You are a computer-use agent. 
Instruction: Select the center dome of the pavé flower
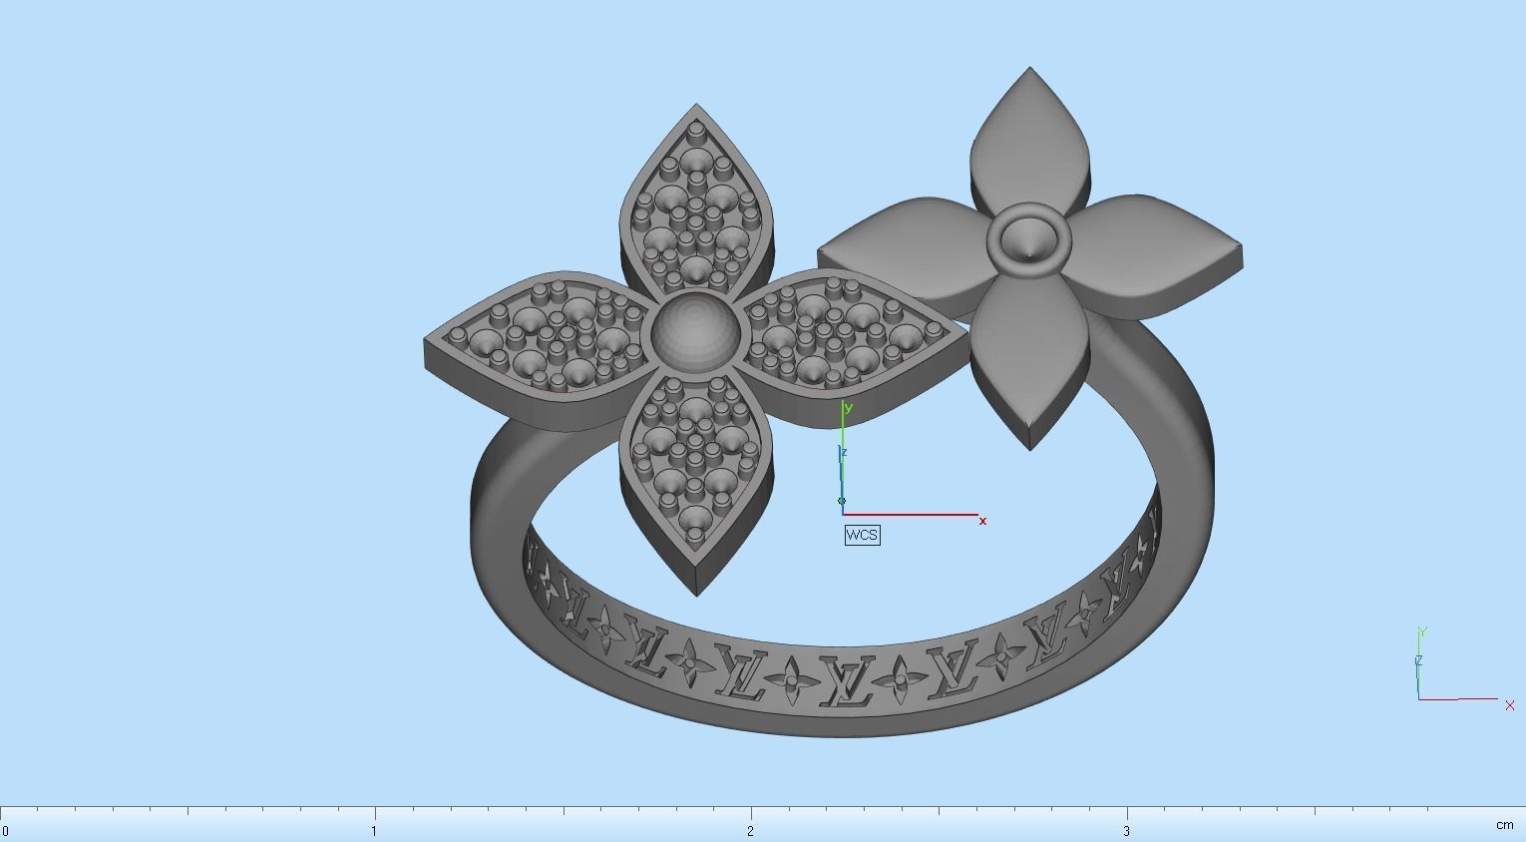pos(695,335)
